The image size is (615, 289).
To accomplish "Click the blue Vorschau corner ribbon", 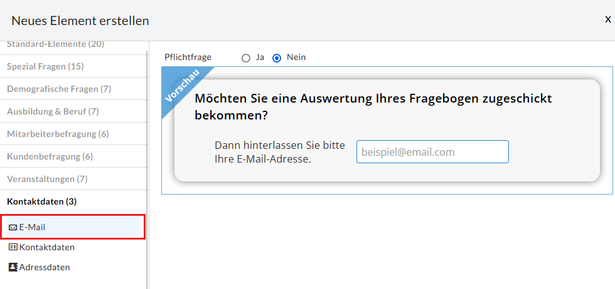I will pyautogui.click(x=181, y=86).
